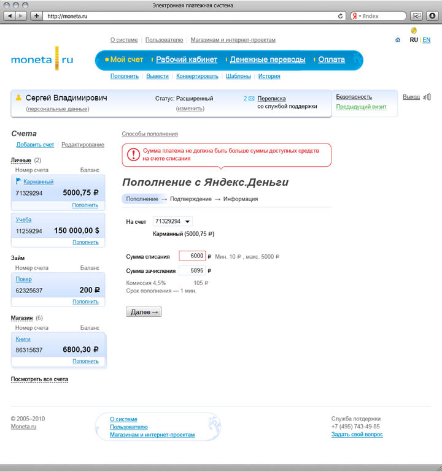Image resolution: width=442 pixels, height=472 pixels.
Task: Switch site language to EN
Action: [x=427, y=40]
